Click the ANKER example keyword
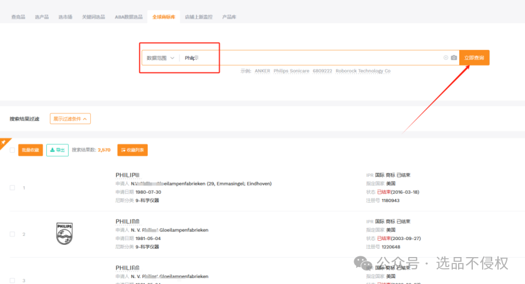The width and height of the screenshot is (525, 284). tap(262, 71)
